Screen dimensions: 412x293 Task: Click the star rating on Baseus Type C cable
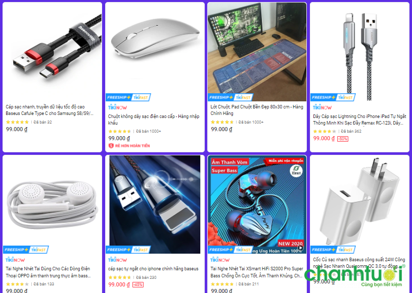(x=17, y=122)
